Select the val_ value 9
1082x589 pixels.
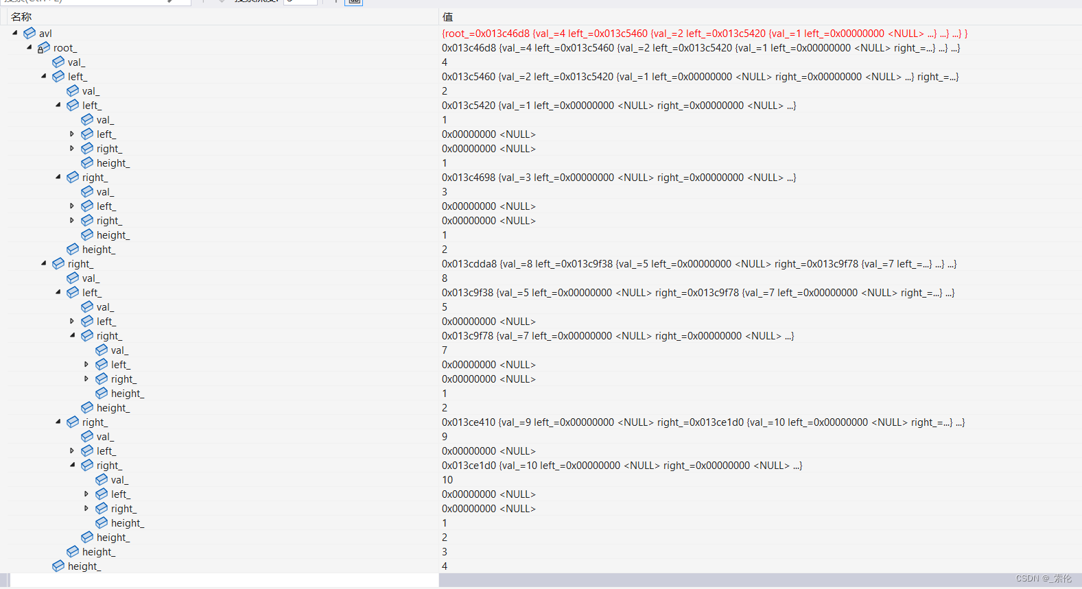coord(445,437)
